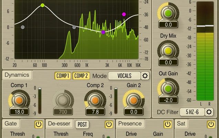The height and width of the screenshot is (138, 219).
Task: Disable the De-esser power button
Action: (109, 124)
